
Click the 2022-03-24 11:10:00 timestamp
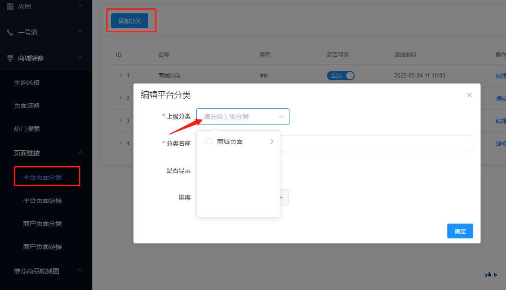point(420,76)
